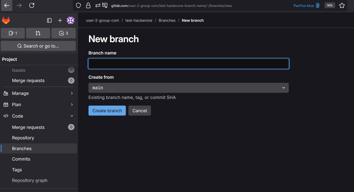The image size is (354, 192).
Task: Open the Create from branch dropdown
Action: [x=189, y=88]
